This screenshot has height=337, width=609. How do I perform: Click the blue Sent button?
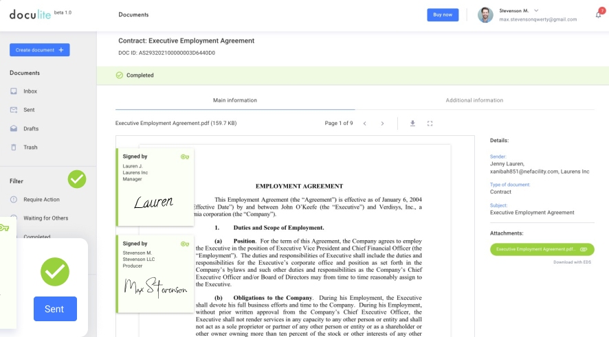coord(55,309)
